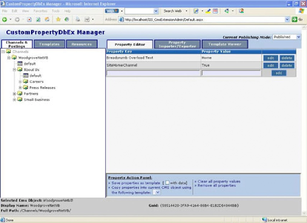Open Favorites with the star icon
This screenshot has width=307, height=223.
tap(58, 19)
